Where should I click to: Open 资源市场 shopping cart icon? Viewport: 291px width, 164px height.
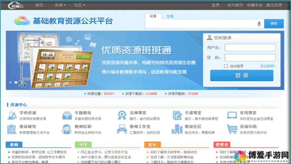(232, 129)
